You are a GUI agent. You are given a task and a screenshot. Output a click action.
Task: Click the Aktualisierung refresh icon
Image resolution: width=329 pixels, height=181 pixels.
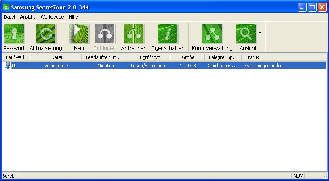[x=46, y=34]
